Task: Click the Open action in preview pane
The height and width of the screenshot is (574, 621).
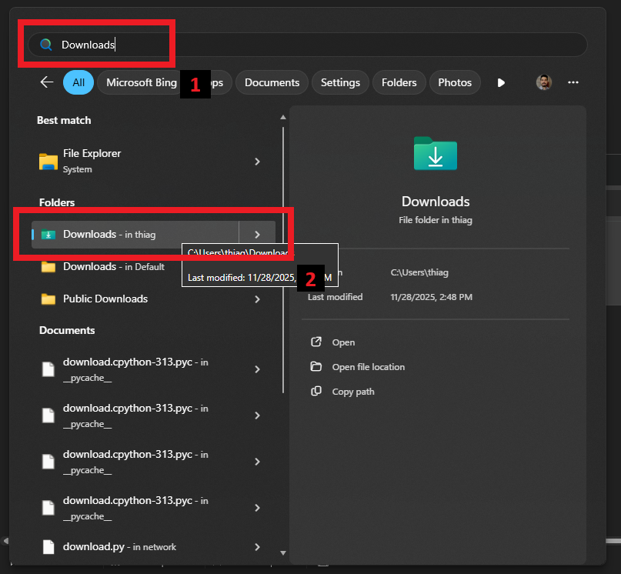Action: tap(343, 342)
